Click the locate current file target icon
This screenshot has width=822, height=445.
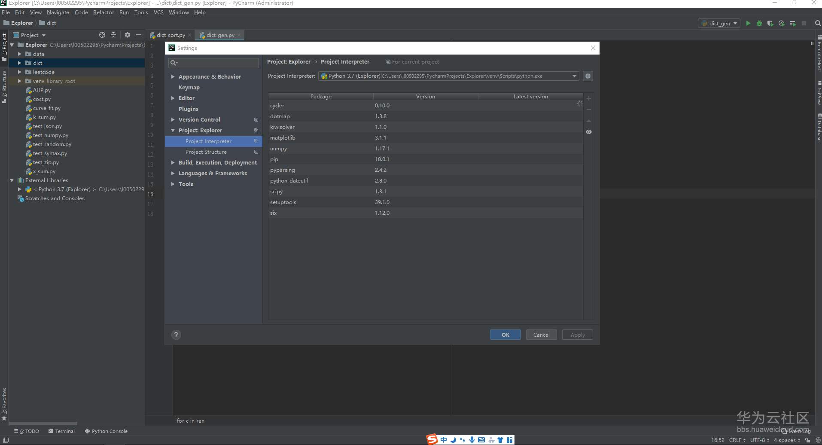102,35
